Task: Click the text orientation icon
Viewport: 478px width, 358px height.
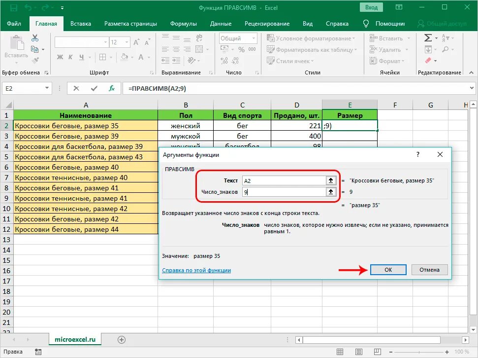Action: tap(191, 61)
